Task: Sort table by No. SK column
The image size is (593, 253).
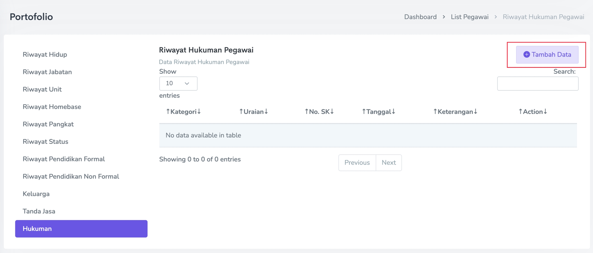Action: [x=319, y=112]
